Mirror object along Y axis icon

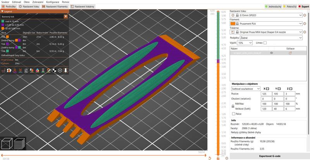click(279, 89)
